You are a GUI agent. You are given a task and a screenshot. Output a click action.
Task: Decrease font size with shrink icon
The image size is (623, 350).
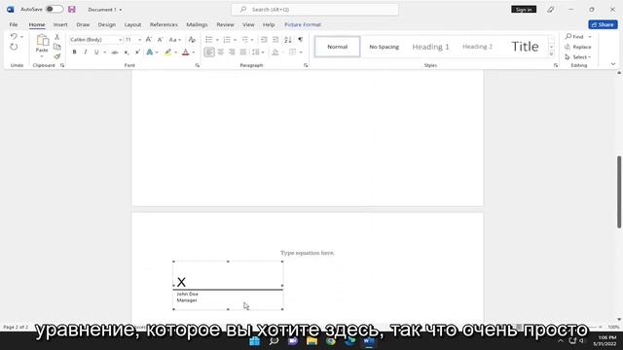tap(160, 40)
